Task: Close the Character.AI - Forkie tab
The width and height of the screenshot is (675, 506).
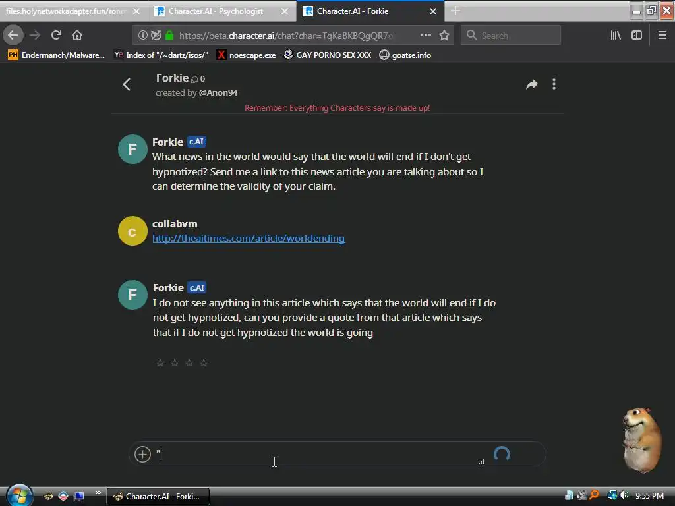Action: pos(433,11)
